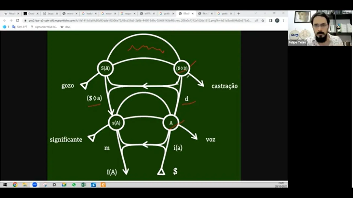Open the Chrome side panel icon
The width and height of the screenshot is (353, 198).
(271, 21)
